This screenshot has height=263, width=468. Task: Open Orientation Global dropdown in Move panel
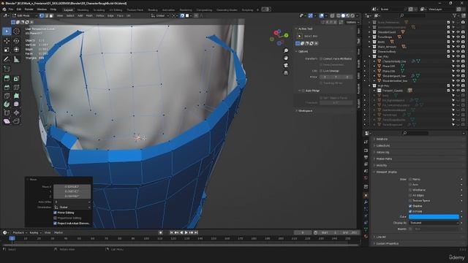coord(72,207)
